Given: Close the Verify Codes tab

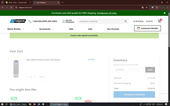Looking at the screenshot, I should (x=30, y=2).
